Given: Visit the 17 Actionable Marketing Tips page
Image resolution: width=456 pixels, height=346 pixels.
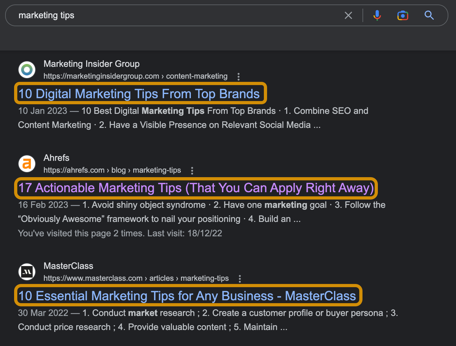Looking at the screenshot, I should click(196, 188).
